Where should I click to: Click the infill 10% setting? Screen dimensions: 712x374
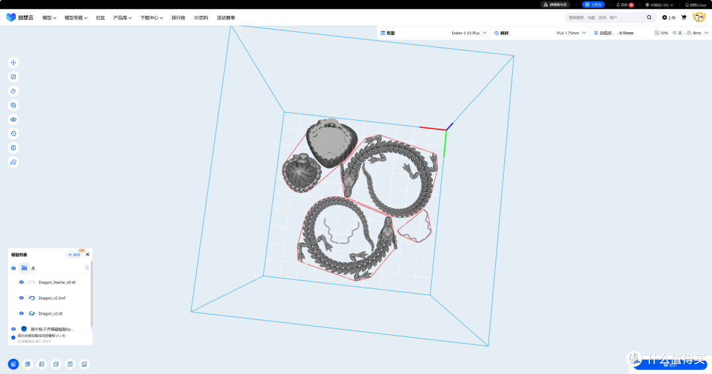661,33
